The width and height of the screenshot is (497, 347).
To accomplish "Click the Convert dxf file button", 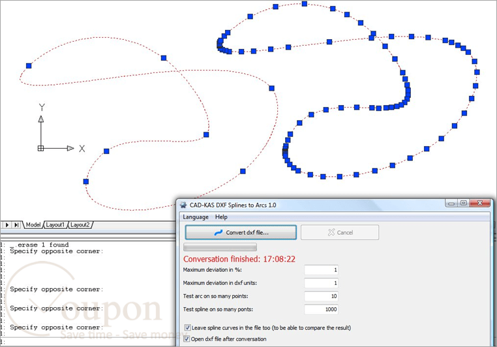I will (241, 232).
